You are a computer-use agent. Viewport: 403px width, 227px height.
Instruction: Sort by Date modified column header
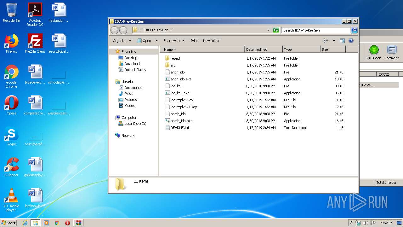264,49
